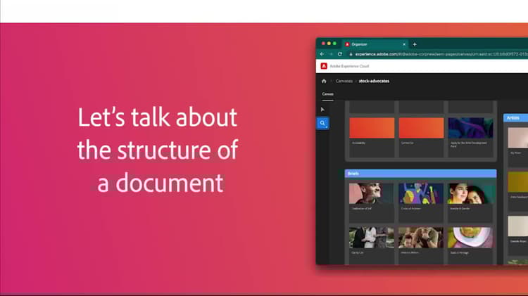Image resolution: width=528 pixels, height=296 pixels.
Task: Click the stock-advocates breadcrumb
Action: (374, 81)
